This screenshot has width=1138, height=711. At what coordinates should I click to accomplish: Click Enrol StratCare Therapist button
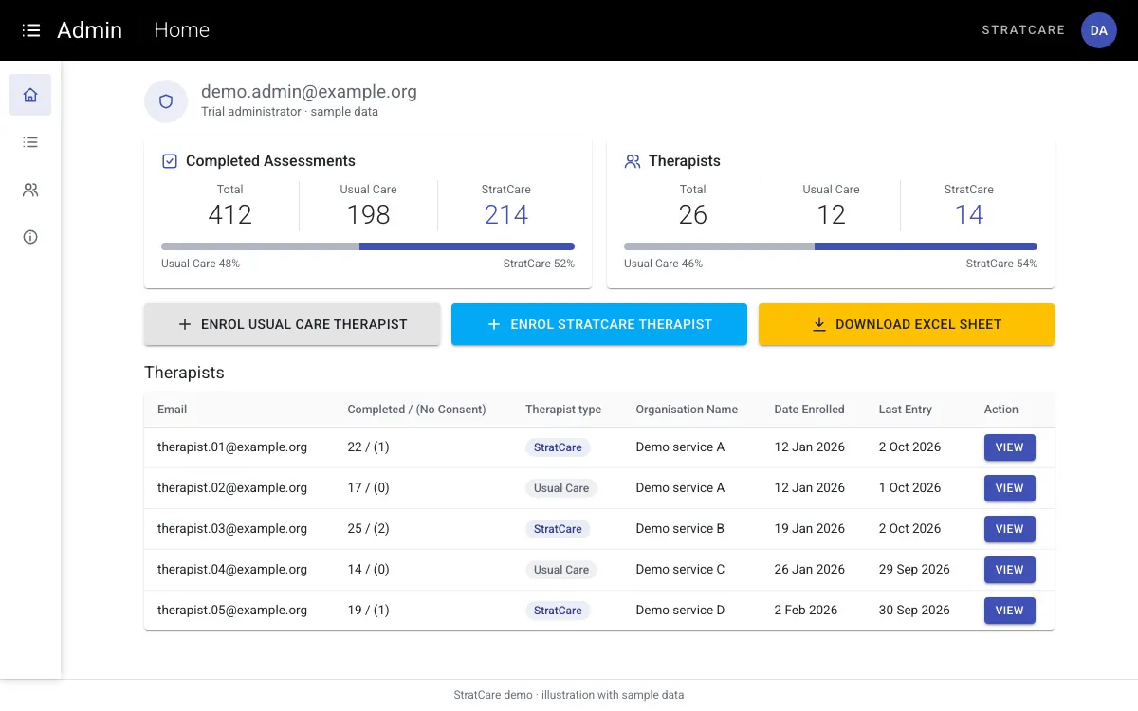pyautogui.click(x=599, y=324)
